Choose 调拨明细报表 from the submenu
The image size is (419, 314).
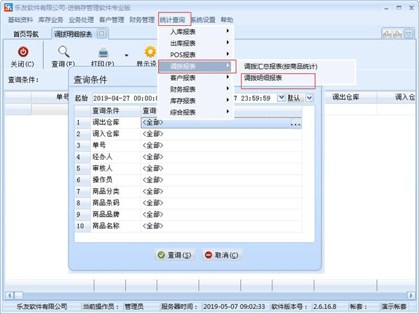coord(263,78)
